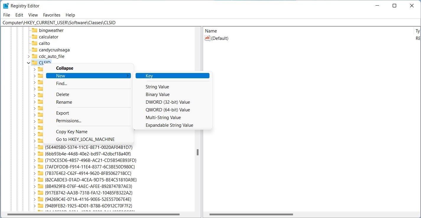This screenshot has height=218, width=421.
Task: Click the candycrushsaga folder icon
Action: 35,50
